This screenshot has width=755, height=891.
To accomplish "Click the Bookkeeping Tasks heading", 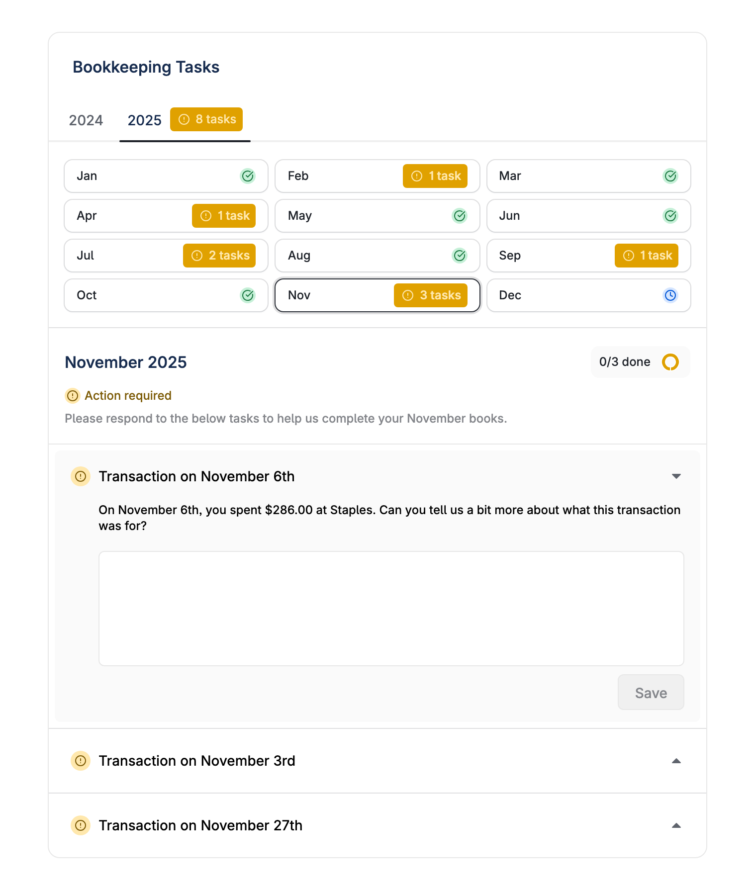I will 146,67.
